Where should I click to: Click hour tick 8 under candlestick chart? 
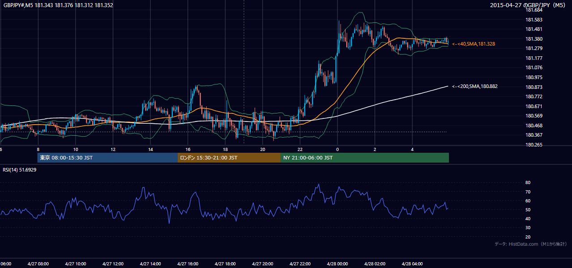coord(38,149)
